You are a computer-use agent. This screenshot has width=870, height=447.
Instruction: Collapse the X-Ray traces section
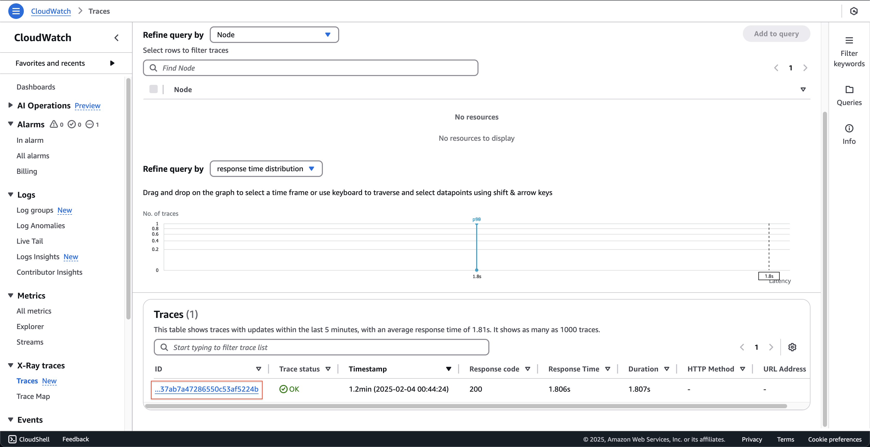10,365
